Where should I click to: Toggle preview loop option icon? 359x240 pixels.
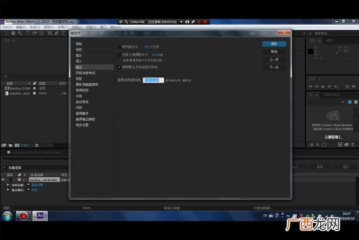click(x=347, y=87)
